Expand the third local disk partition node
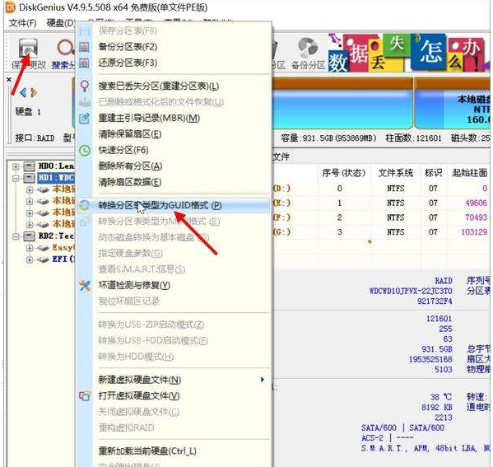Viewport: 493px width, 467px height. click(30, 212)
